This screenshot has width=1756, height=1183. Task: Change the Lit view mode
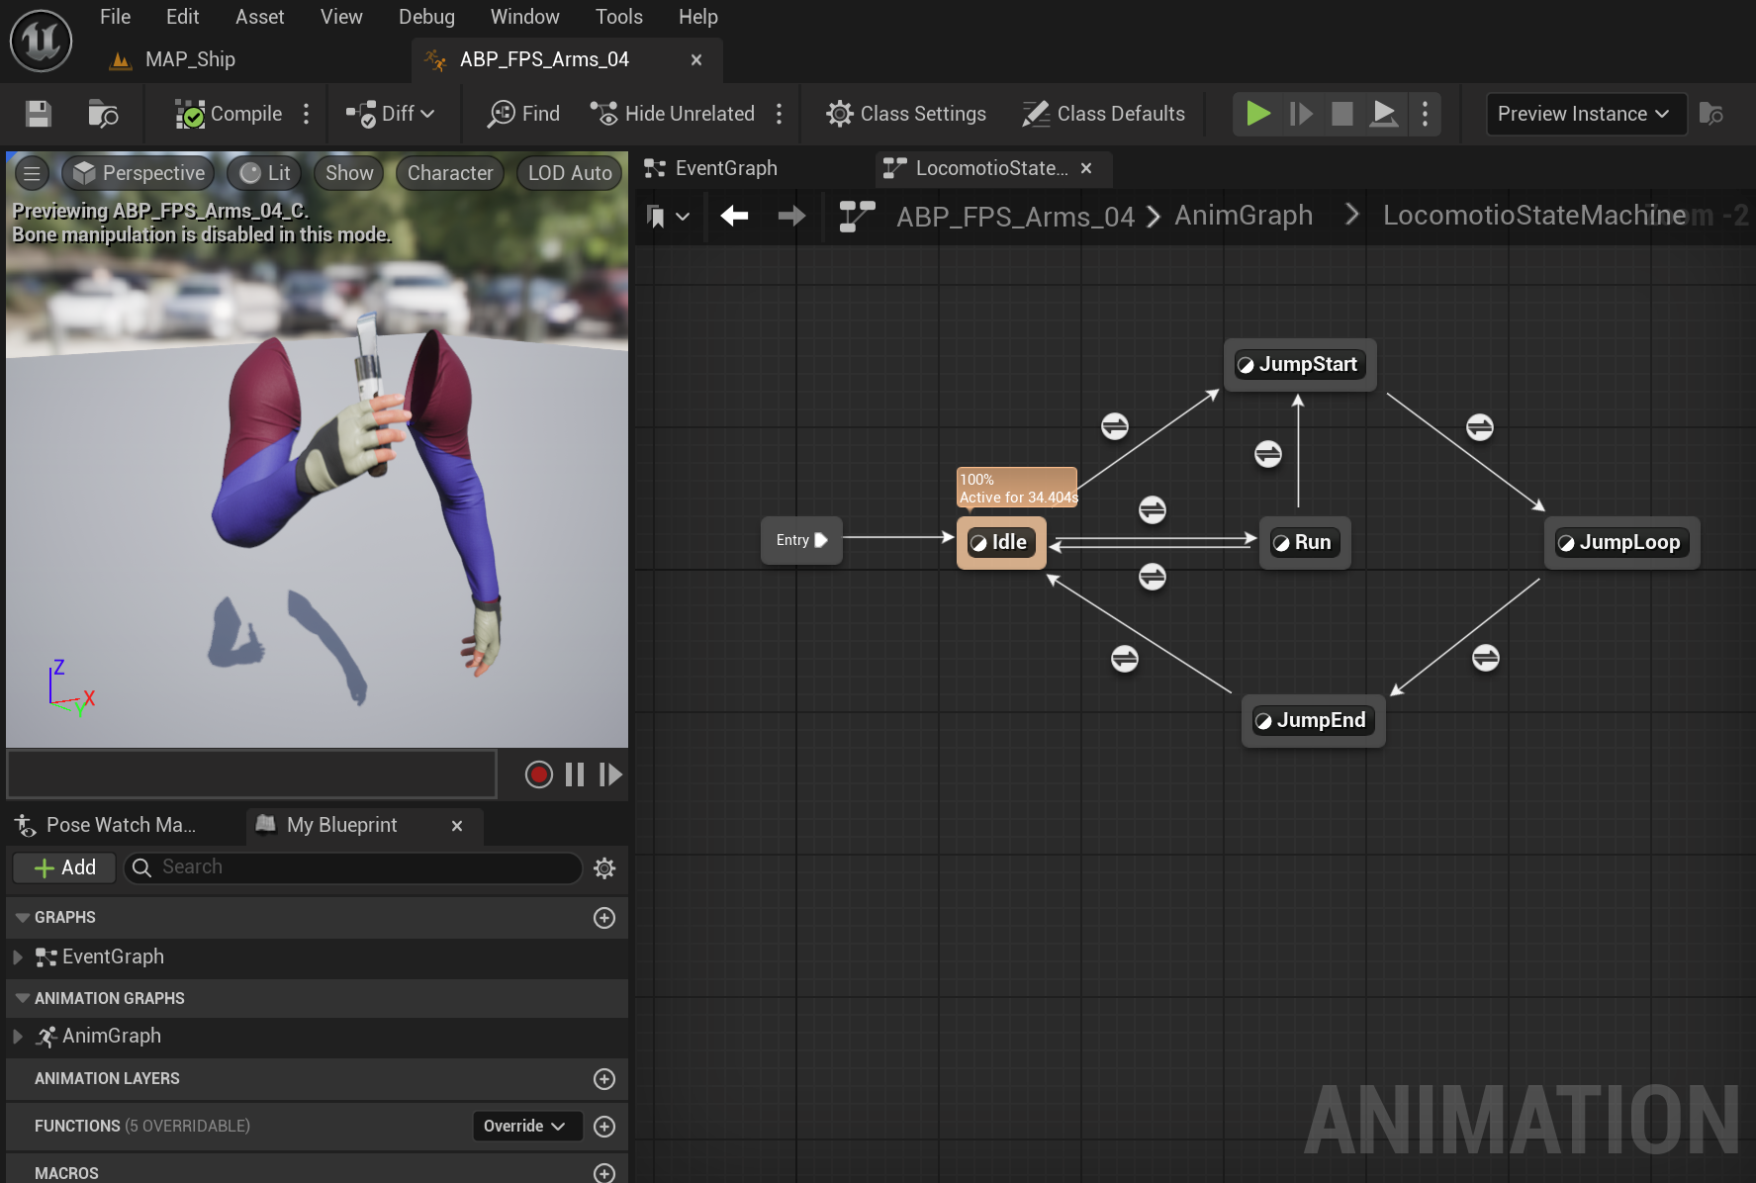click(x=265, y=173)
